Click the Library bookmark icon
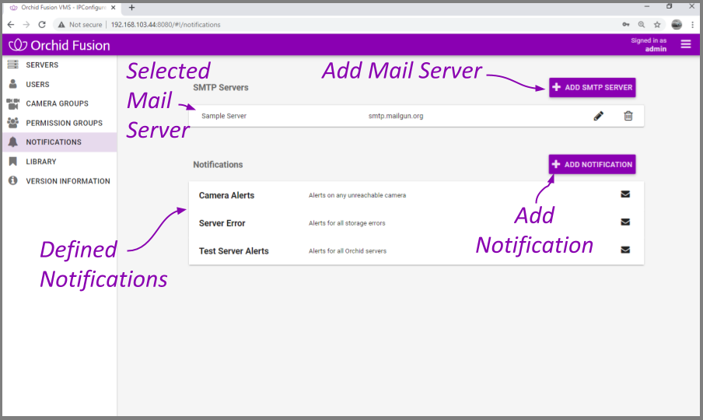 click(x=13, y=161)
